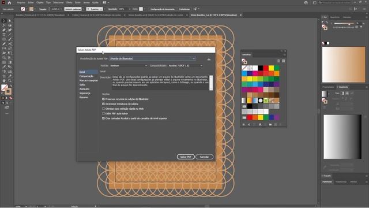Open the brush definition dropdown in control bar

coord(104,9)
